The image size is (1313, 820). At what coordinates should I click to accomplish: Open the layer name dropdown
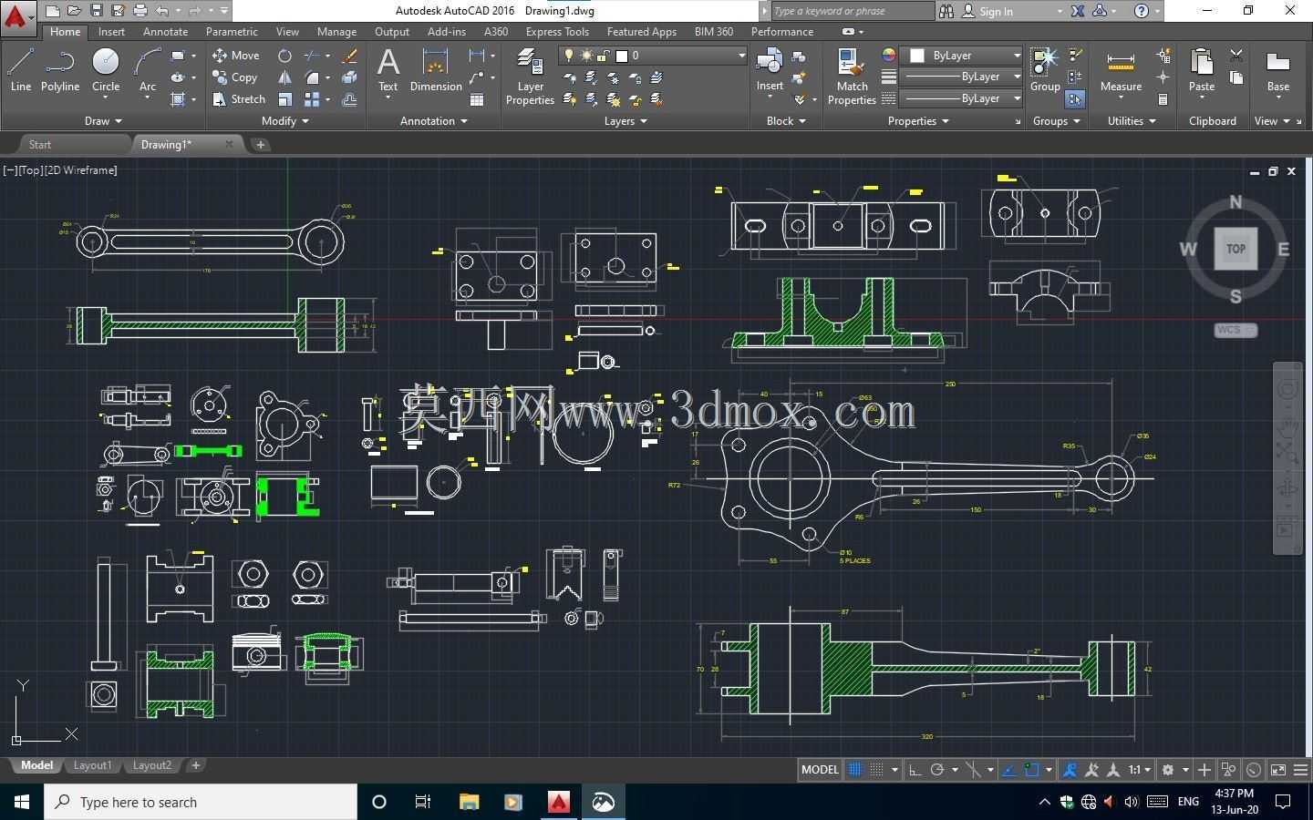pyautogui.click(x=741, y=56)
